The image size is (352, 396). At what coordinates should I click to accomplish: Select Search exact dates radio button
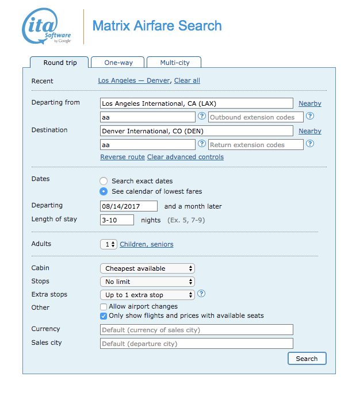coord(104,181)
